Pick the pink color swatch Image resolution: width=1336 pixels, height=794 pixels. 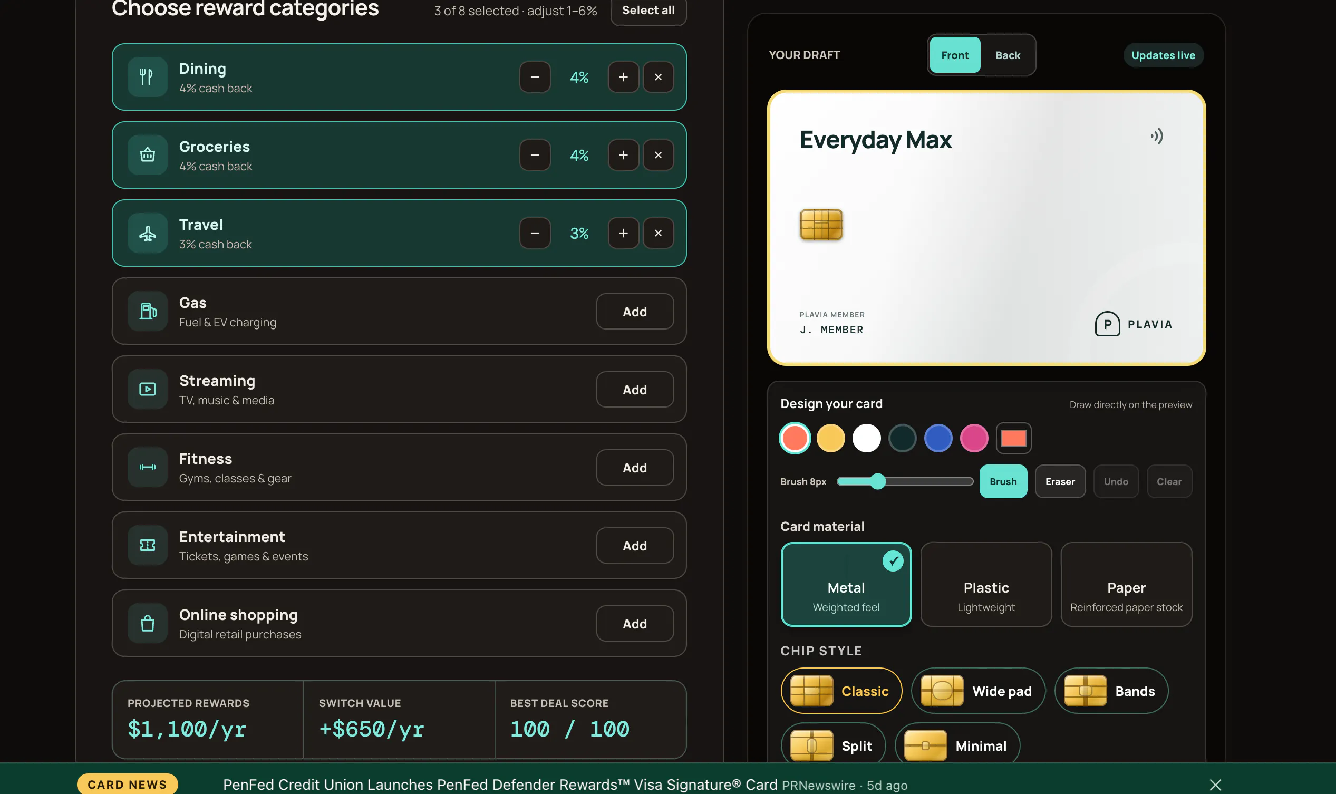pyautogui.click(x=974, y=438)
